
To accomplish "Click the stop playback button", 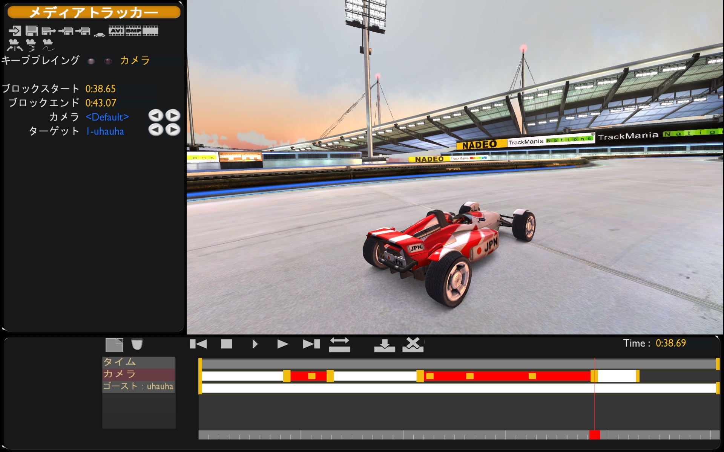I will 227,344.
